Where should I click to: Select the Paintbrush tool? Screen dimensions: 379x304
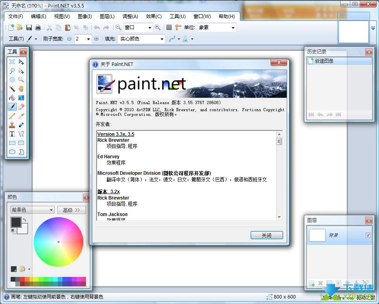(12, 106)
